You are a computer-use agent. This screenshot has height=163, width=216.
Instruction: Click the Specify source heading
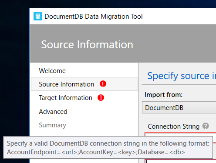click(x=182, y=76)
